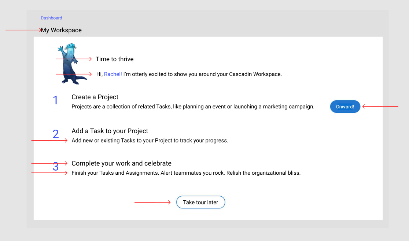Click the Rachel! name link

113,74
